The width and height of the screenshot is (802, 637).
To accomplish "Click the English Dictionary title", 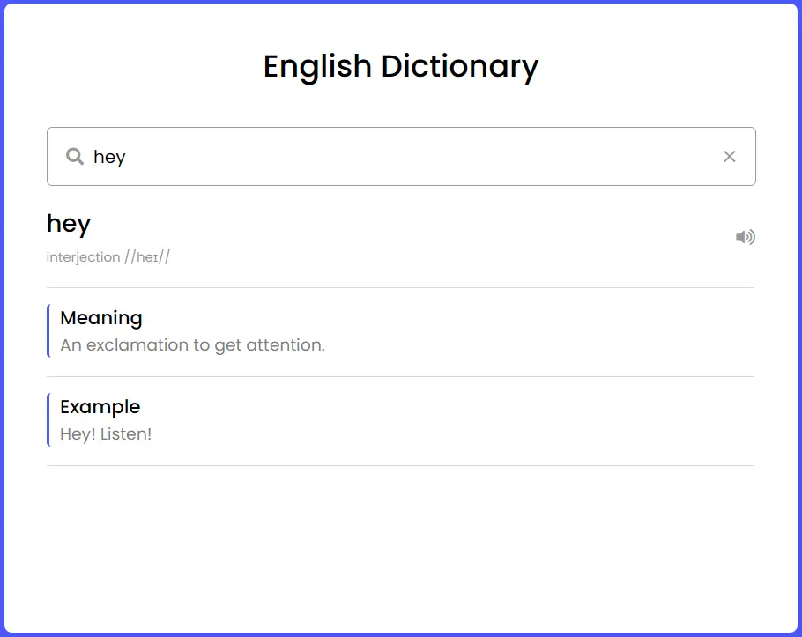I will 401,67.
